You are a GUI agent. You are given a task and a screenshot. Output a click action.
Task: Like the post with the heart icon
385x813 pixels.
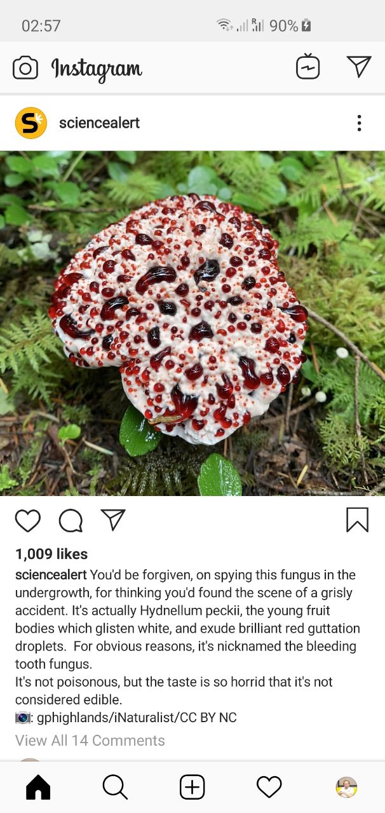[28, 521]
